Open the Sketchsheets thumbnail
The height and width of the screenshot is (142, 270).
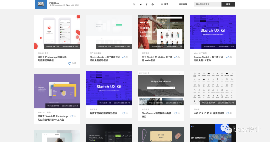coord(109,32)
